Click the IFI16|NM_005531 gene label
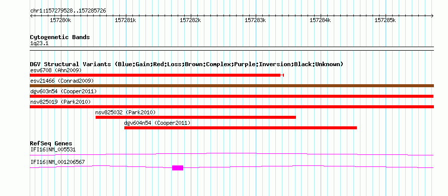The height and width of the screenshot is (196, 448). pos(53,149)
